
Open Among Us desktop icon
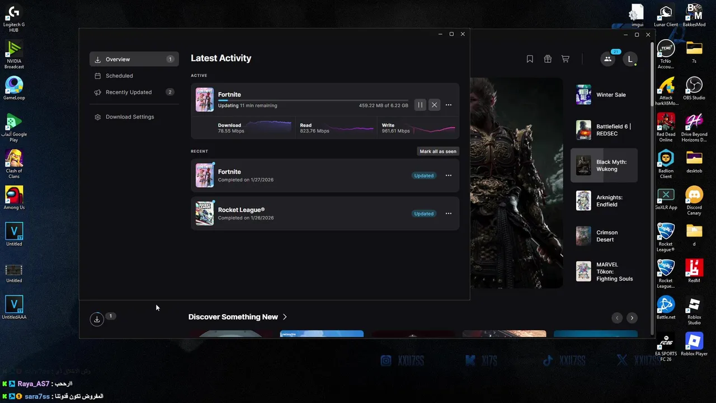[14, 198]
